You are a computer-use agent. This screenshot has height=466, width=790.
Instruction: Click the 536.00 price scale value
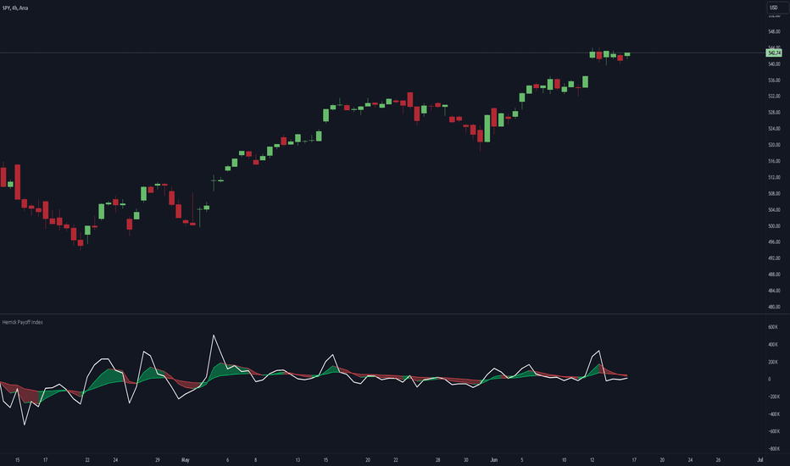[774, 80]
